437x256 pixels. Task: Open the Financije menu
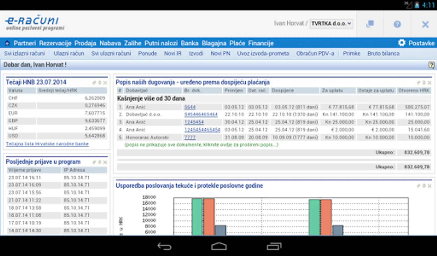tap(261, 43)
